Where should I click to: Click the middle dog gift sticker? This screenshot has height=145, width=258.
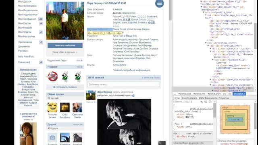point(65,77)
